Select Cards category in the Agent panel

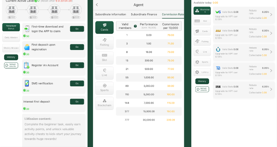click(x=104, y=27)
